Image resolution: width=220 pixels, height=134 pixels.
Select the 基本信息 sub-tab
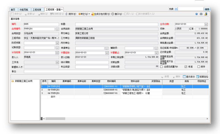click(15, 19)
